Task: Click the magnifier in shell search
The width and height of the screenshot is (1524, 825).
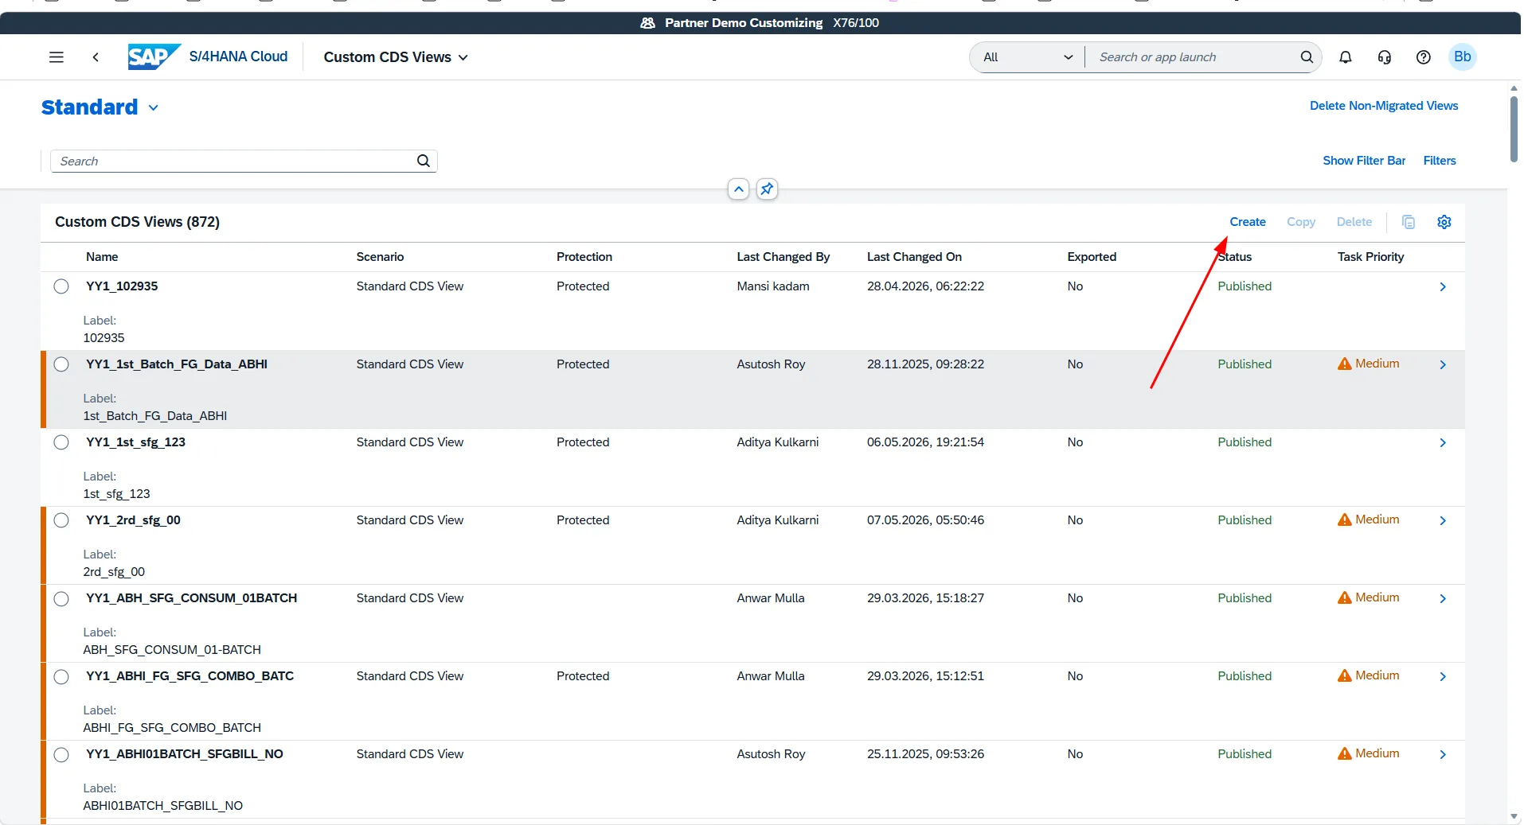Action: tap(1307, 57)
